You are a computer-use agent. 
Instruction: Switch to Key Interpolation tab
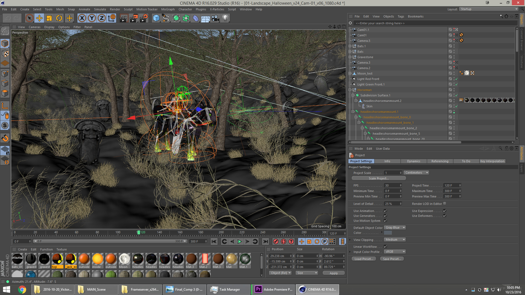tap(492, 161)
